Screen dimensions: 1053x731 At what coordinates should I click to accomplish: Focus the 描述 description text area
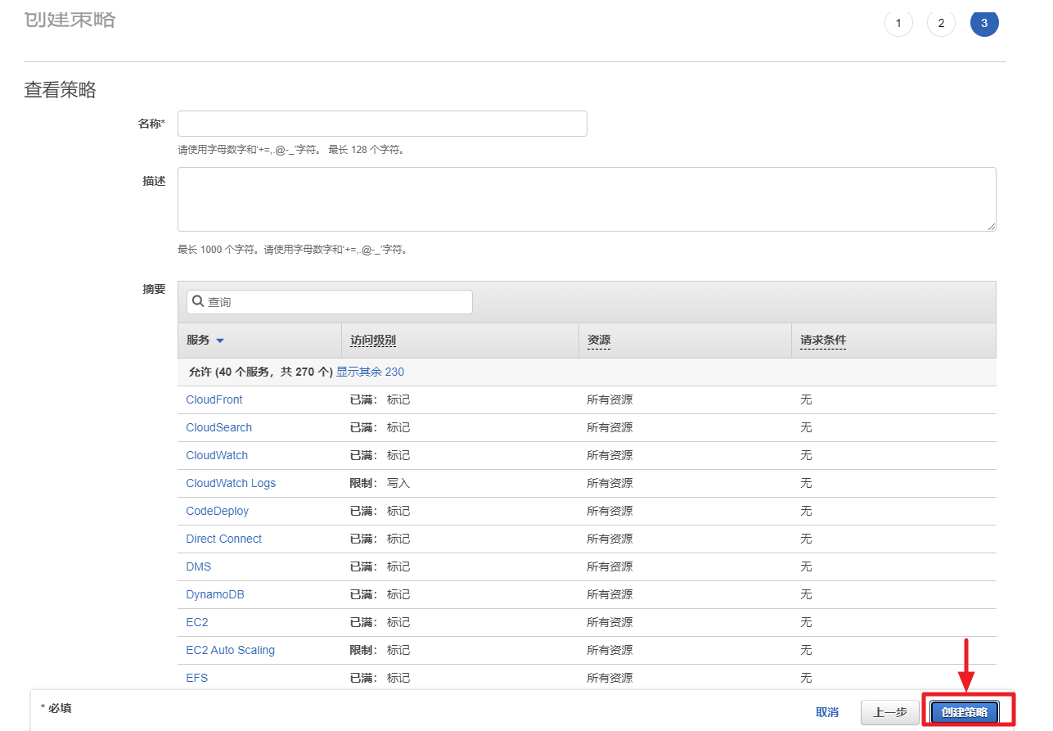pyautogui.click(x=586, y=199)
